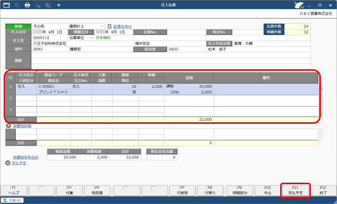Click the 月末締め text
Screen dimensions: 337x204
coord(103,38)
